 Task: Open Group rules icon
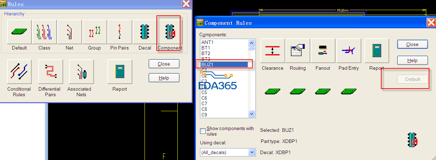click(95, 32)
